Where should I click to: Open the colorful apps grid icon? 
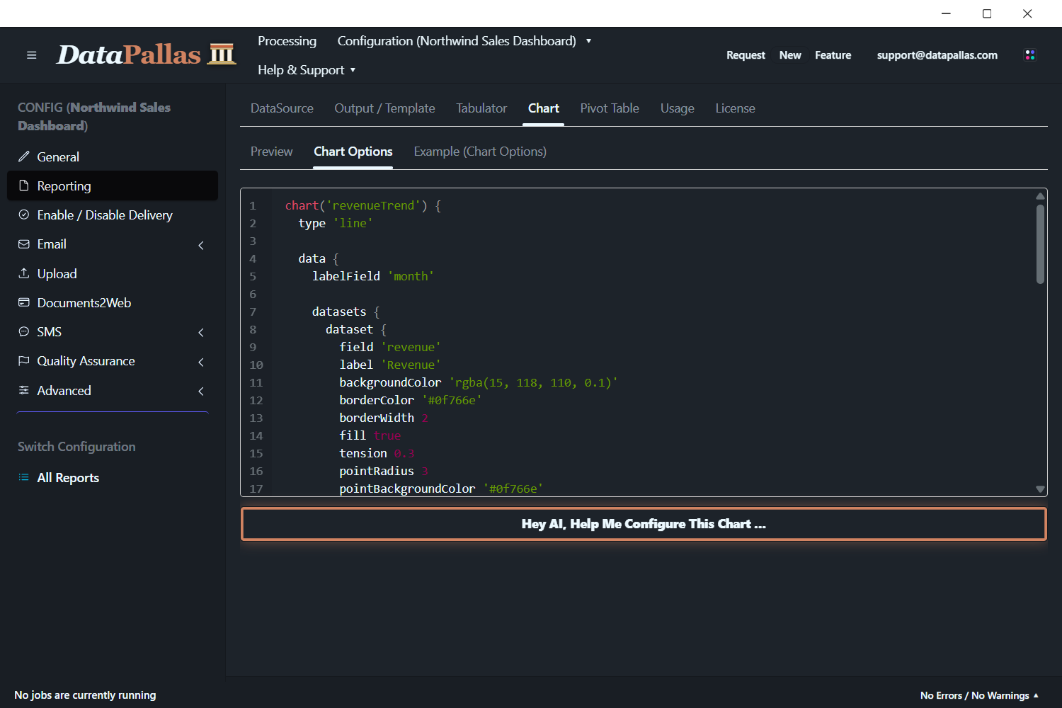1030,55
